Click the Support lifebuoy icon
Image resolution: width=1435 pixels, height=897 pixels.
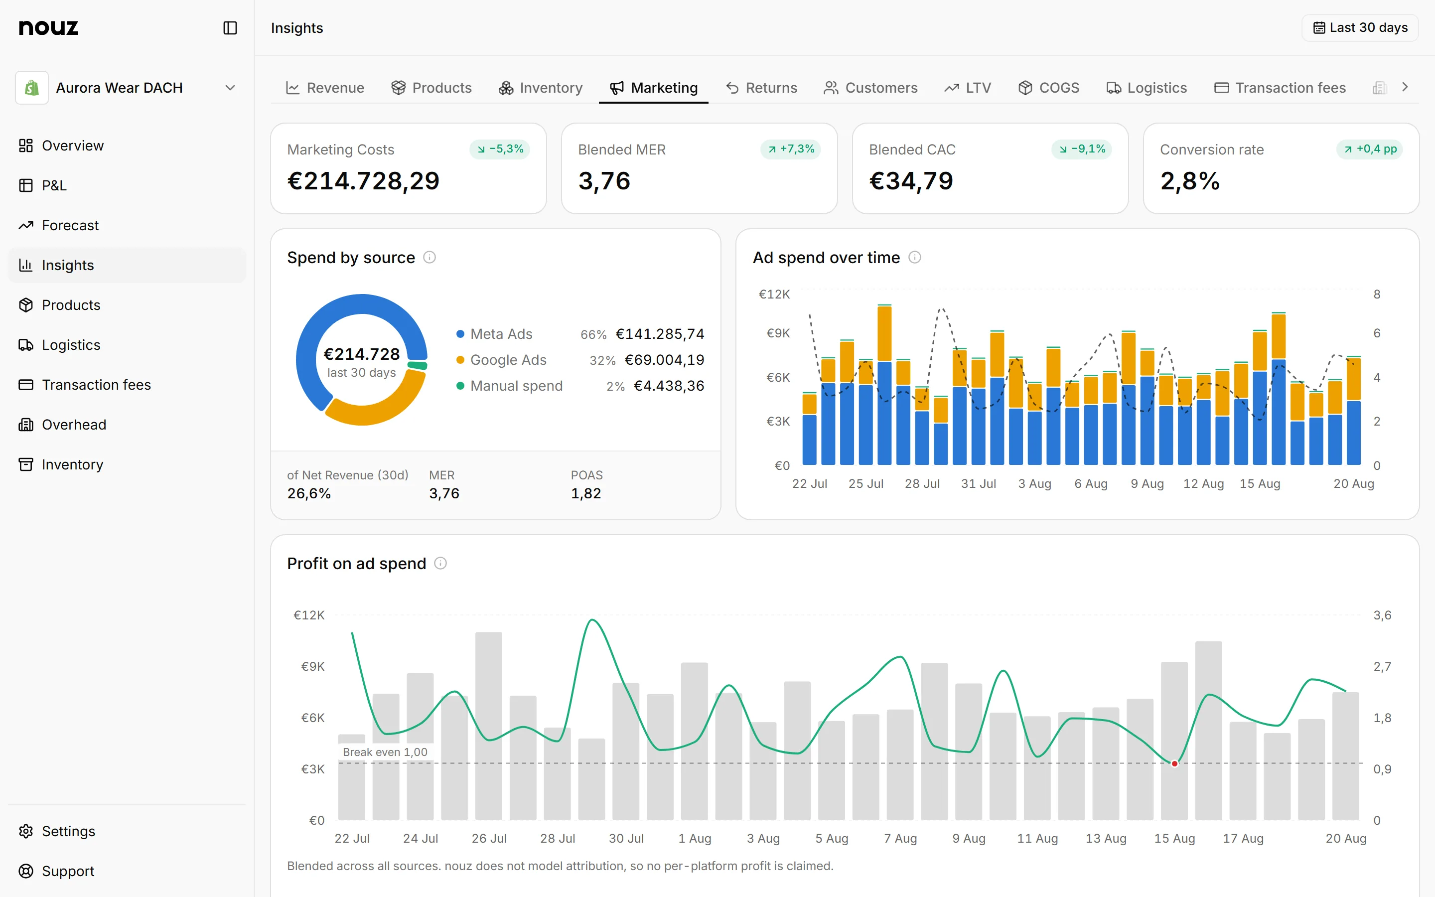pos(25,871)
